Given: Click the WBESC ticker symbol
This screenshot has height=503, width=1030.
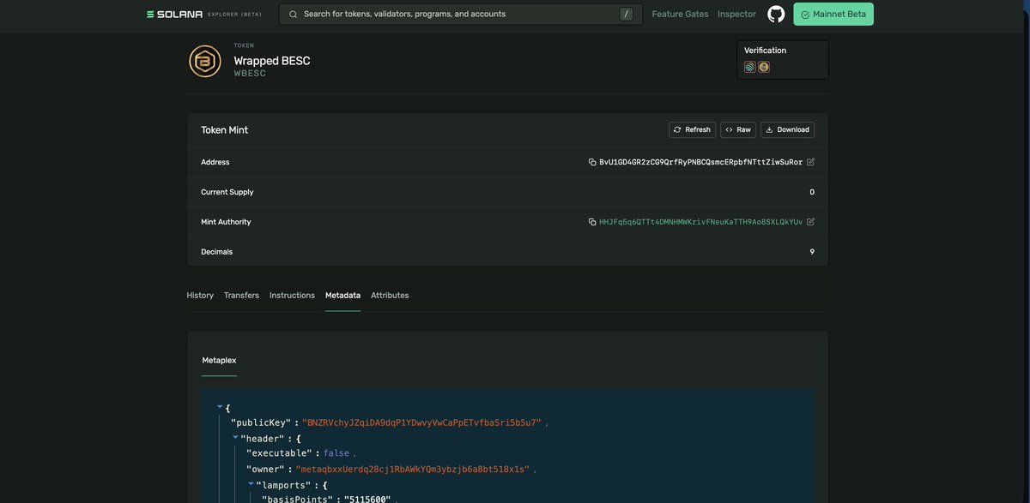Looking at the screenshot, I should point(250,74).
